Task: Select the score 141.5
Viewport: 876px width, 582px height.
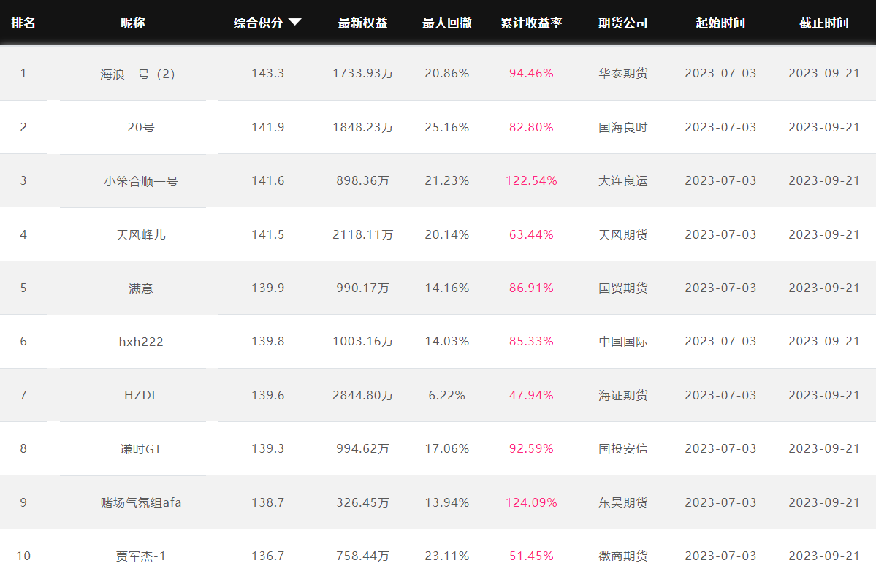Action: pyautogui.click(x=267, y=234)
